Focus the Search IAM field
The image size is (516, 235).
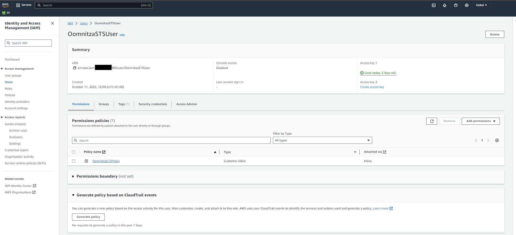[x=28, y=43]
